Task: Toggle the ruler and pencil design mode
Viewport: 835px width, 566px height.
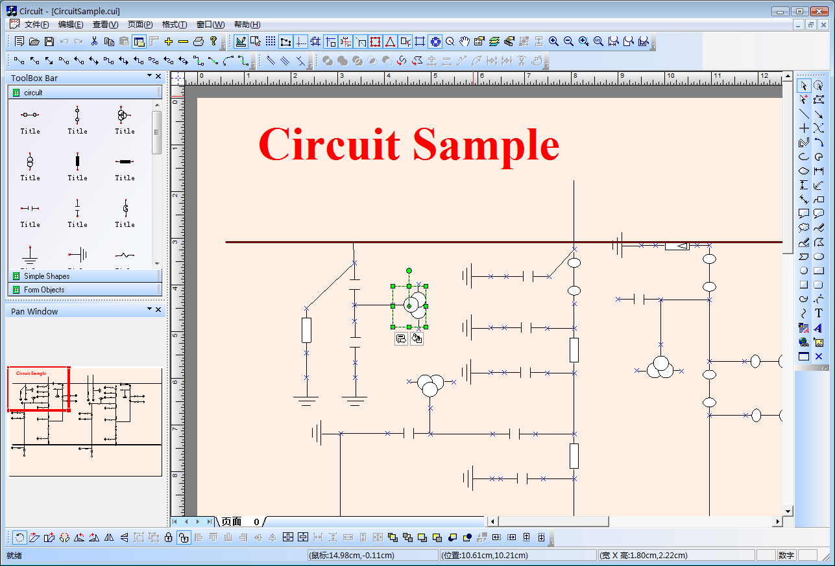Action: (241, 41)
